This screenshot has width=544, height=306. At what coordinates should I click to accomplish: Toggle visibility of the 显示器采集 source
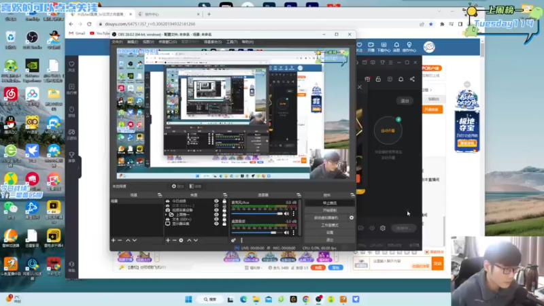pyautogui.click(x=216, y=224)
